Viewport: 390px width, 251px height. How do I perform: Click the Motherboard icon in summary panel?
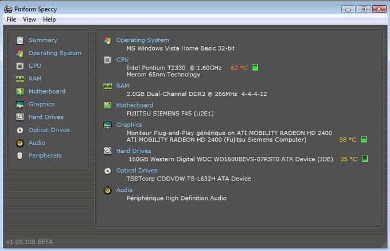coord(107,106)
